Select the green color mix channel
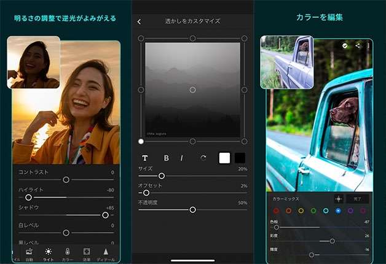The height and width of the screenshot is (264, 386). 313,211
